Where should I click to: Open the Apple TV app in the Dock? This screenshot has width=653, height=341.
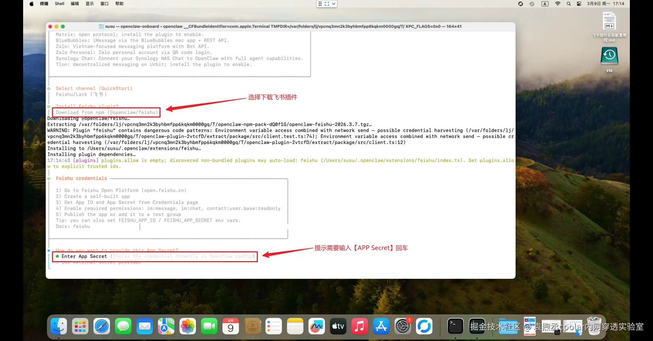click(x=338, y=326)
